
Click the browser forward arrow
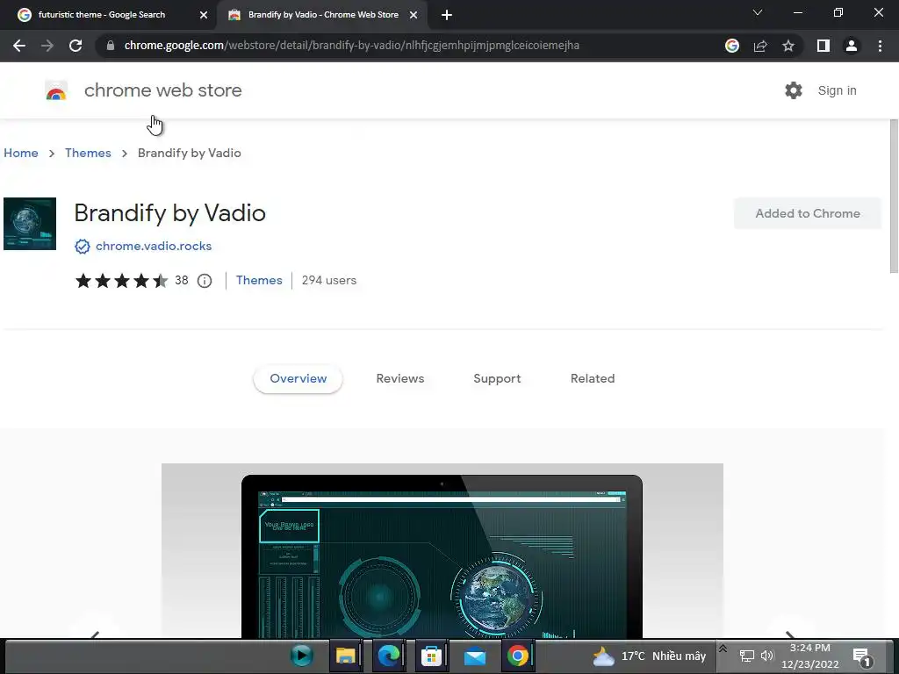[47, 46]
